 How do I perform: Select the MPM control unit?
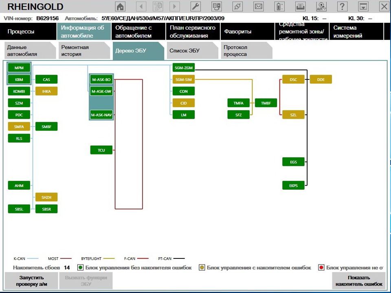click(19, 67)
